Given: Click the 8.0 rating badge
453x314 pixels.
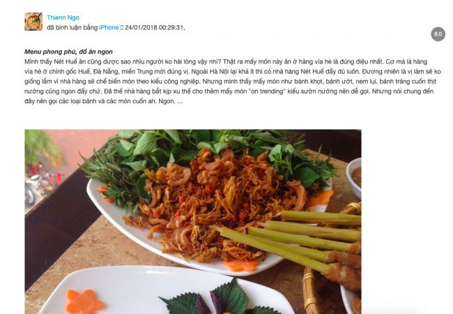Looking at the screenshot, I should click(x=438, y=34).
